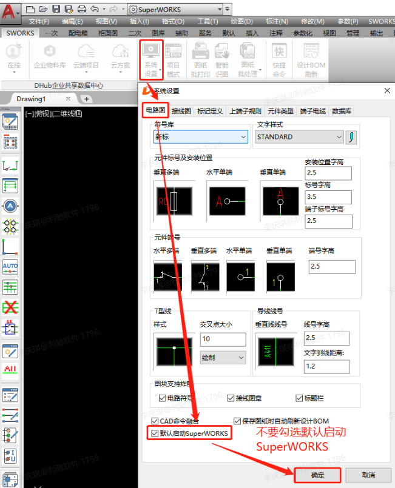
Task: Switch to the 数据库 tab
Action: (x=342, y=111)
